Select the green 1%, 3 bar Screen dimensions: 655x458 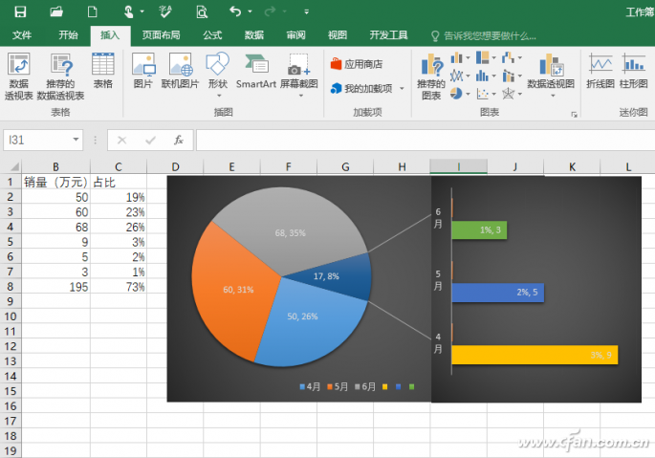pyautogui.click(x=479, y=229)
